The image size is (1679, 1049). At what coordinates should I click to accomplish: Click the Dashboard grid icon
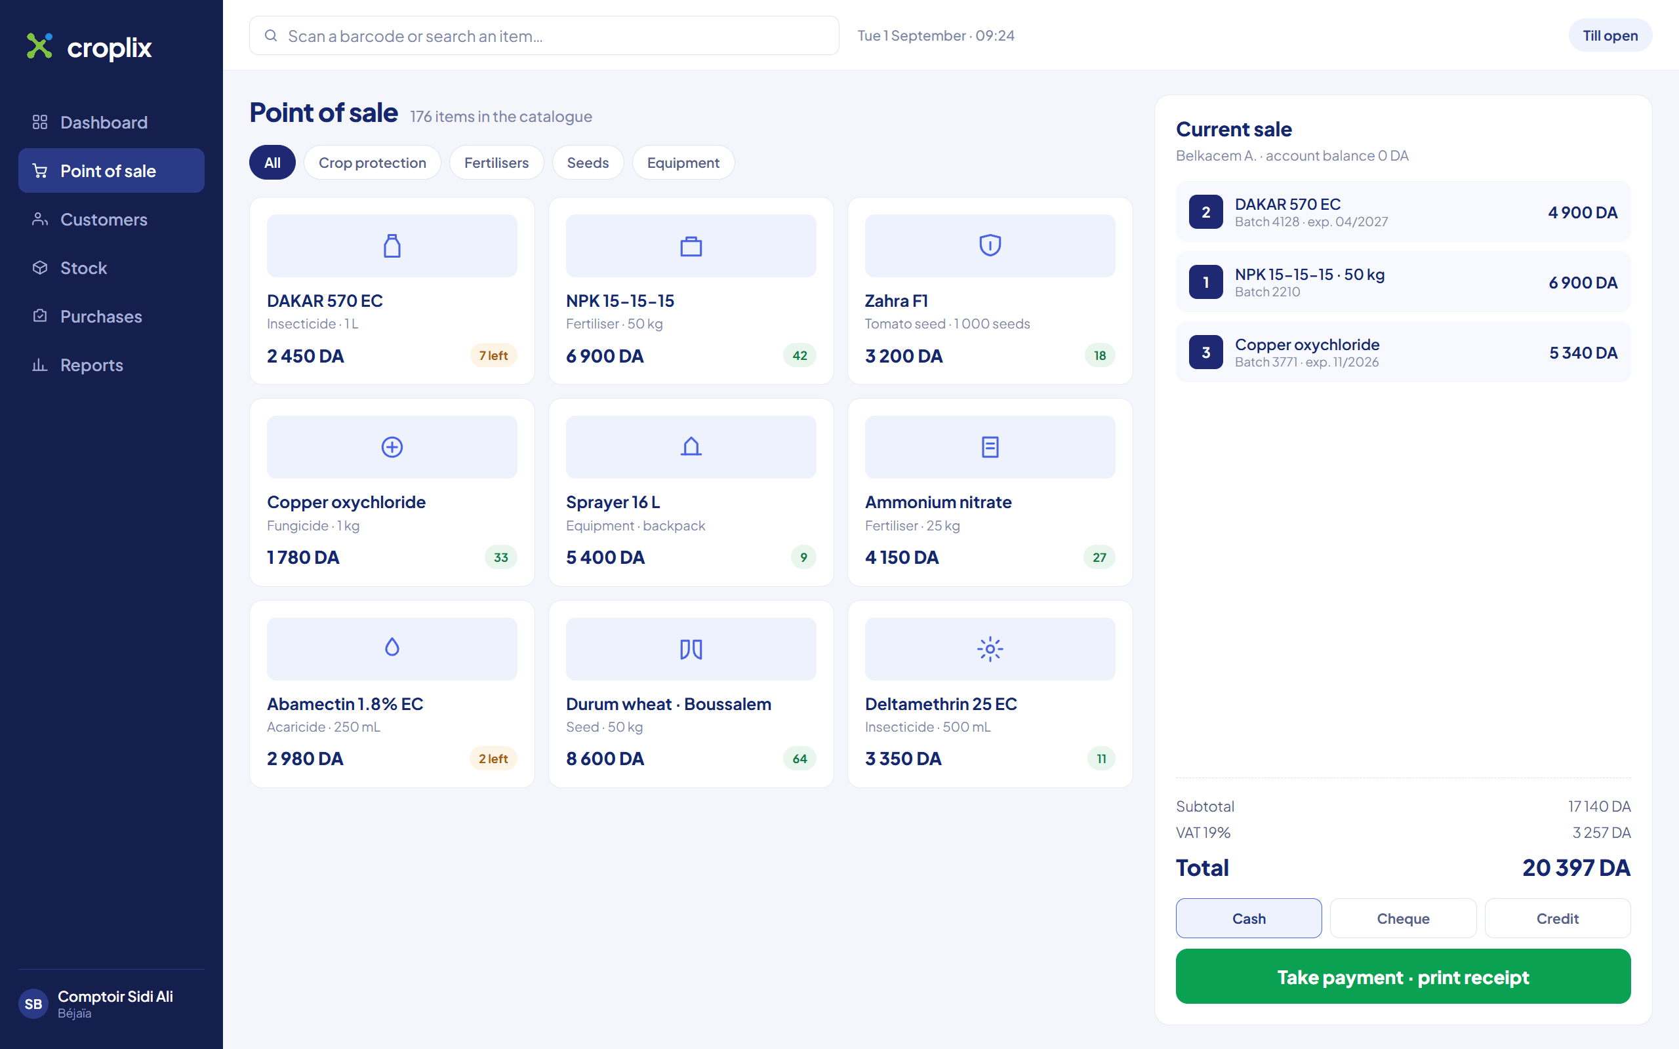[x=39, y=122]
